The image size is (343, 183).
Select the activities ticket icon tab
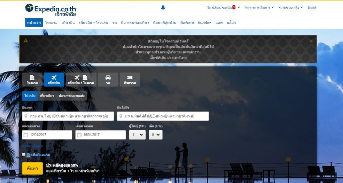pos(130,79)
